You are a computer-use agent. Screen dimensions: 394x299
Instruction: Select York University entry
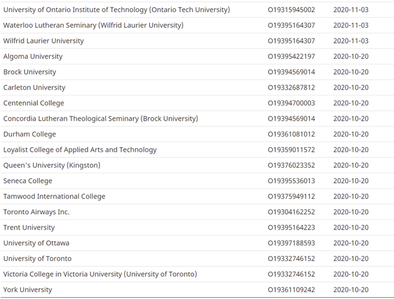coord(28,290)
